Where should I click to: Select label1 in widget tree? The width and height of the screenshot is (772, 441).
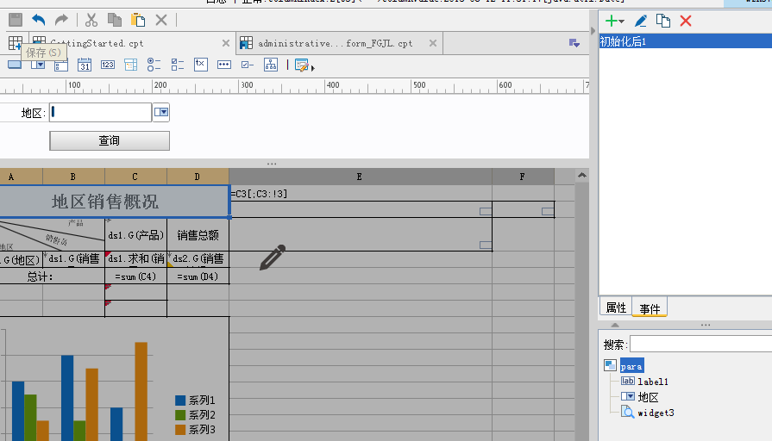coord(653,382)
